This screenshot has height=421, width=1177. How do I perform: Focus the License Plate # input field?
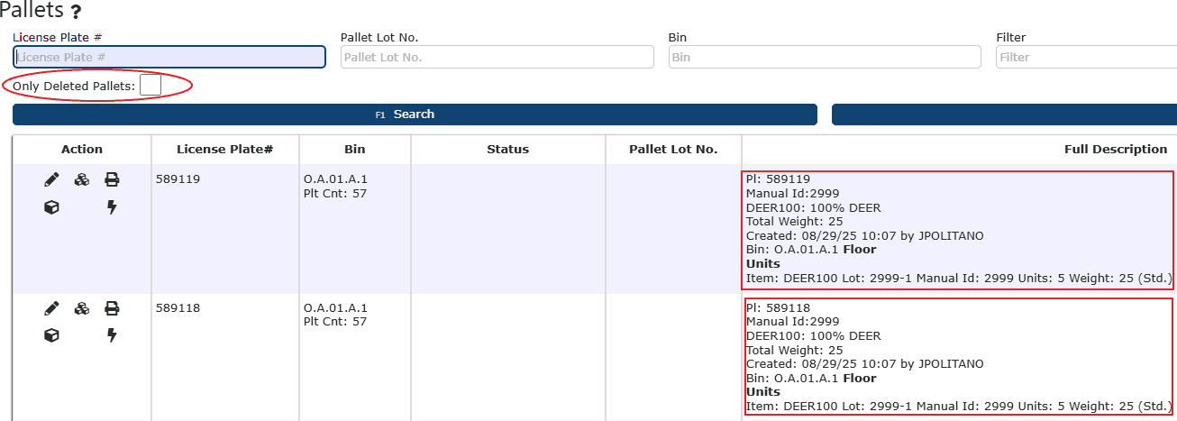(169, 57)
